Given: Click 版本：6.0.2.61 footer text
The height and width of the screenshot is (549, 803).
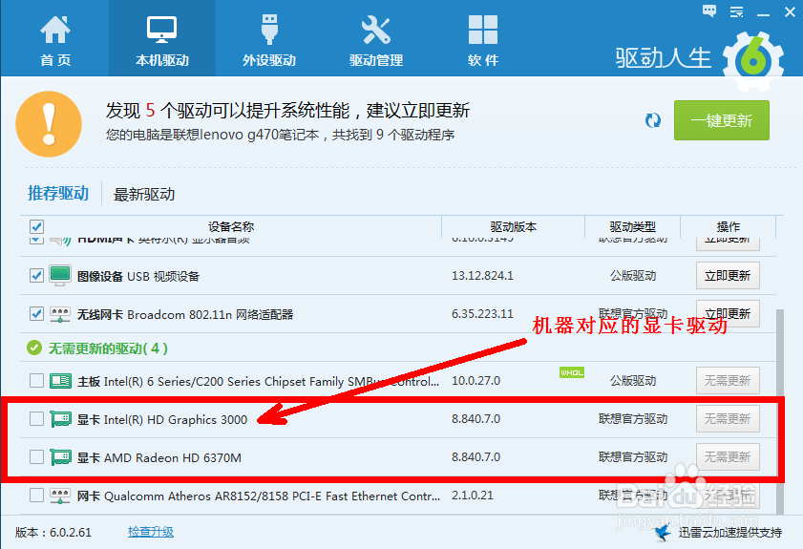Looking at the screenshot, I should pos(53,532).
